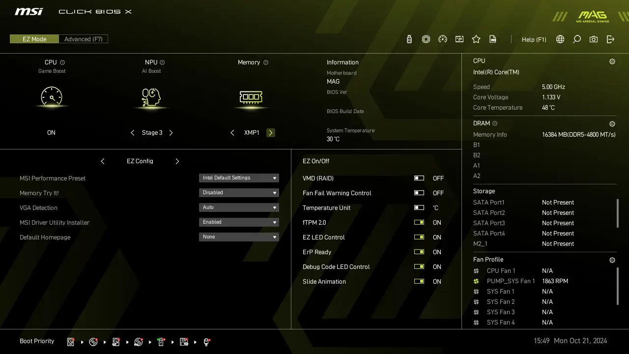Click the Favorites star icon

(476, 39)
